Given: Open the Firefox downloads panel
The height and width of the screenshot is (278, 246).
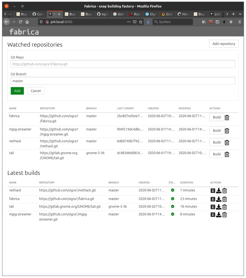Looking at the screenshot, I should 148,22.
